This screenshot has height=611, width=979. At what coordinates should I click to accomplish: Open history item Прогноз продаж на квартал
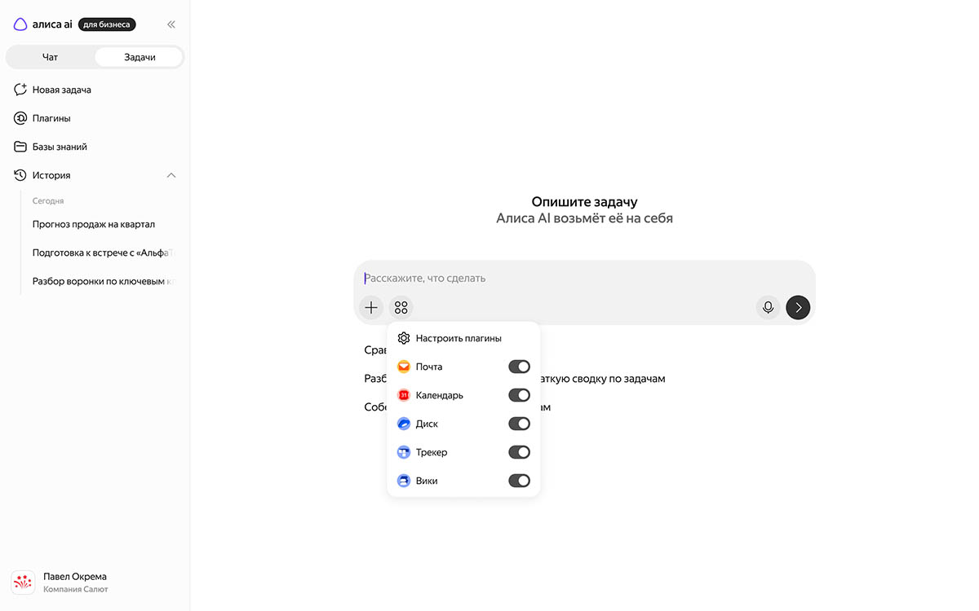(x=94, y=224)
